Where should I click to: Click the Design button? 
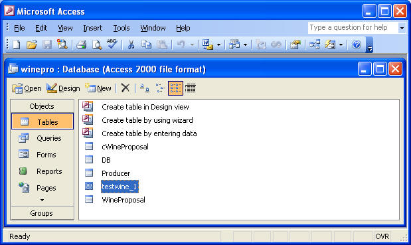coord(63,88)
